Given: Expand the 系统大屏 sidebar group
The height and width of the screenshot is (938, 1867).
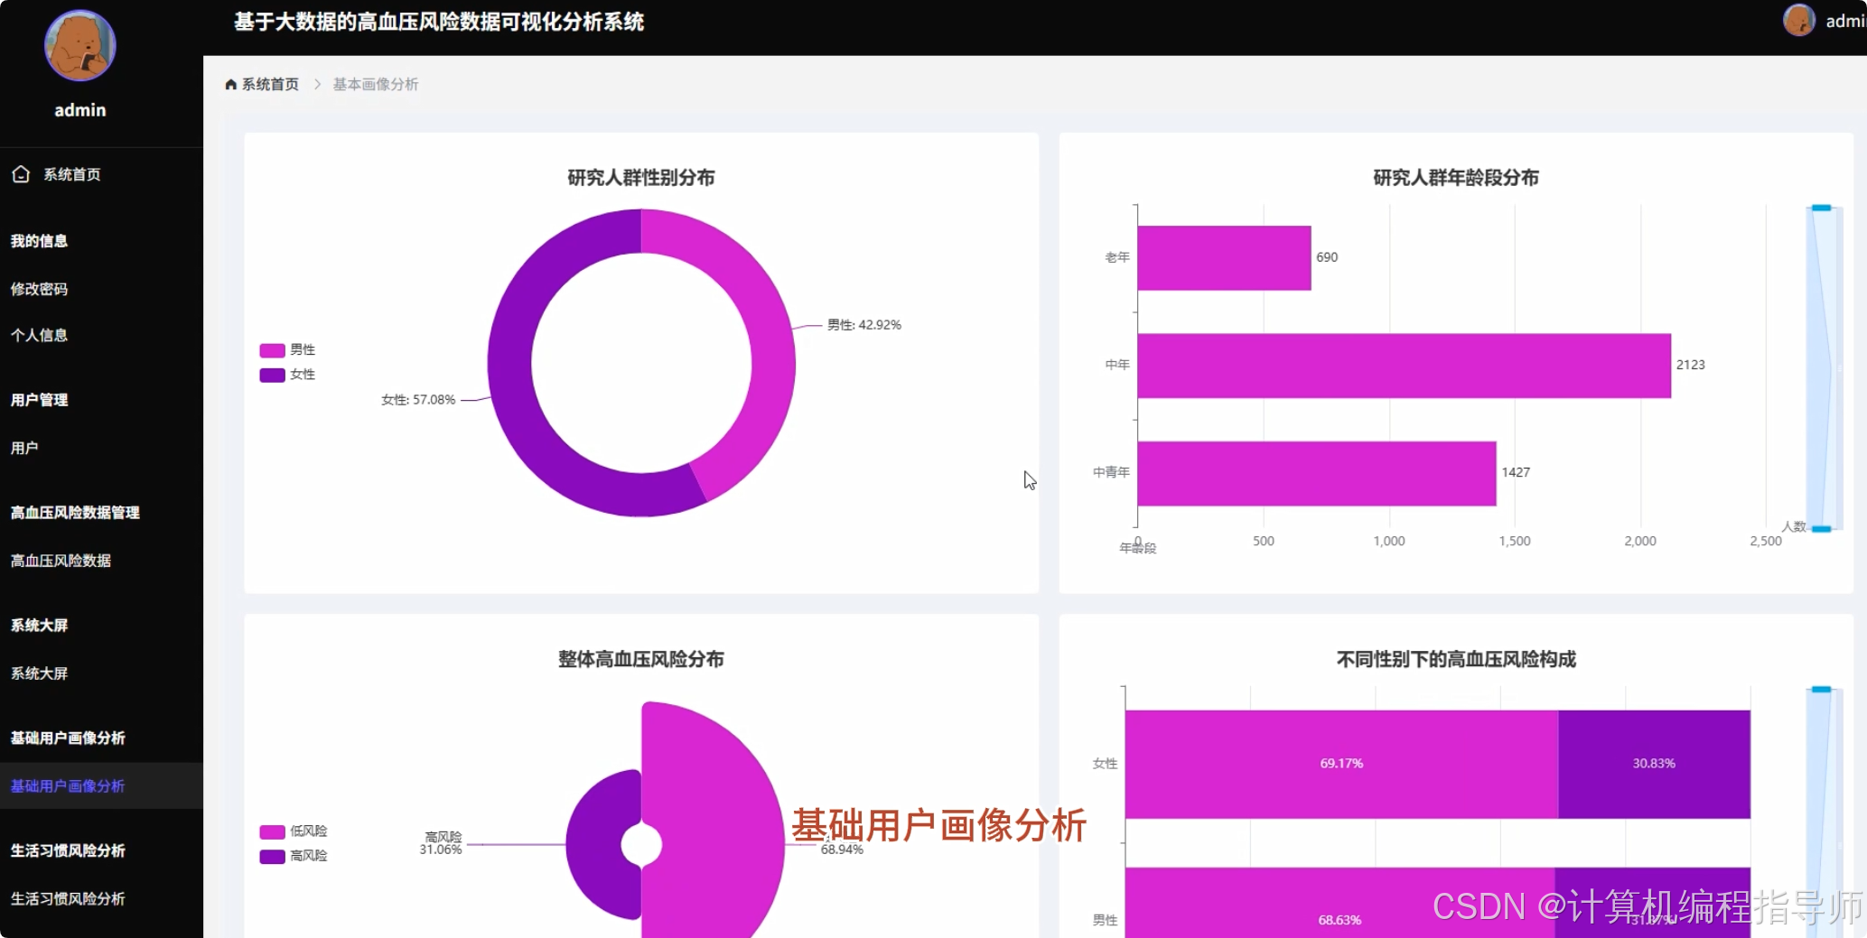Looking at the screenshot, I should pos(39,625).
